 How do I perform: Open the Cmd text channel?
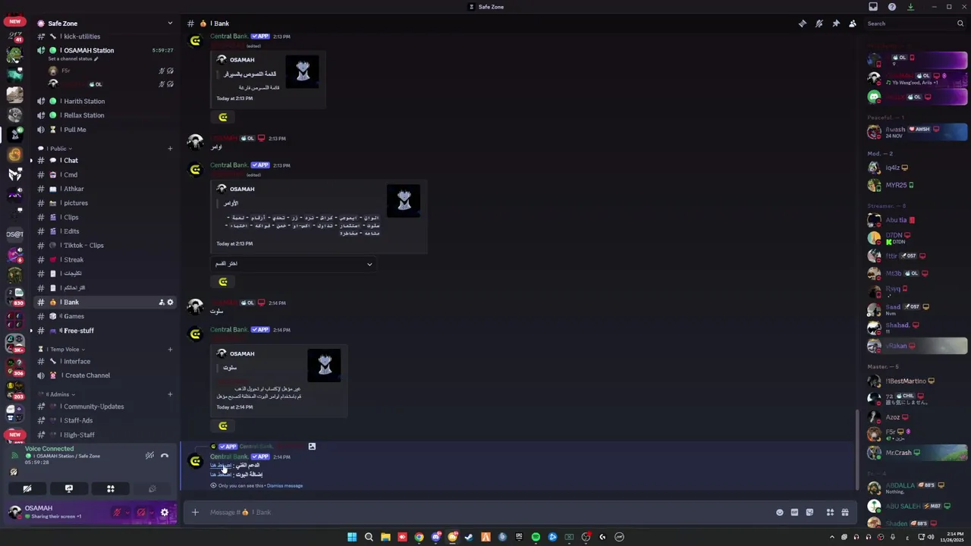pyautogui.click(x=105, y=175)
